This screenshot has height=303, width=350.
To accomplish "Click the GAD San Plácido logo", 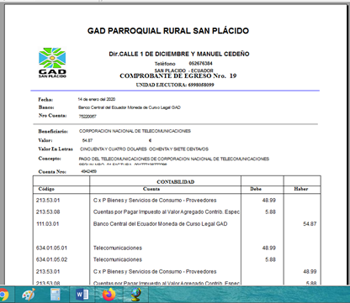I will 52,63.
